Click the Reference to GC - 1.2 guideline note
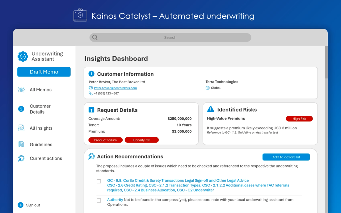This screenshot has height=213, width=341. click(242, 132)
